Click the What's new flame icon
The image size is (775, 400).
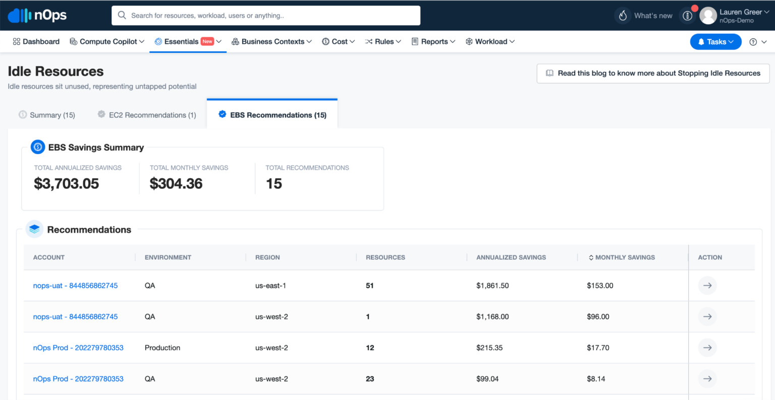[x=622, y=15]
